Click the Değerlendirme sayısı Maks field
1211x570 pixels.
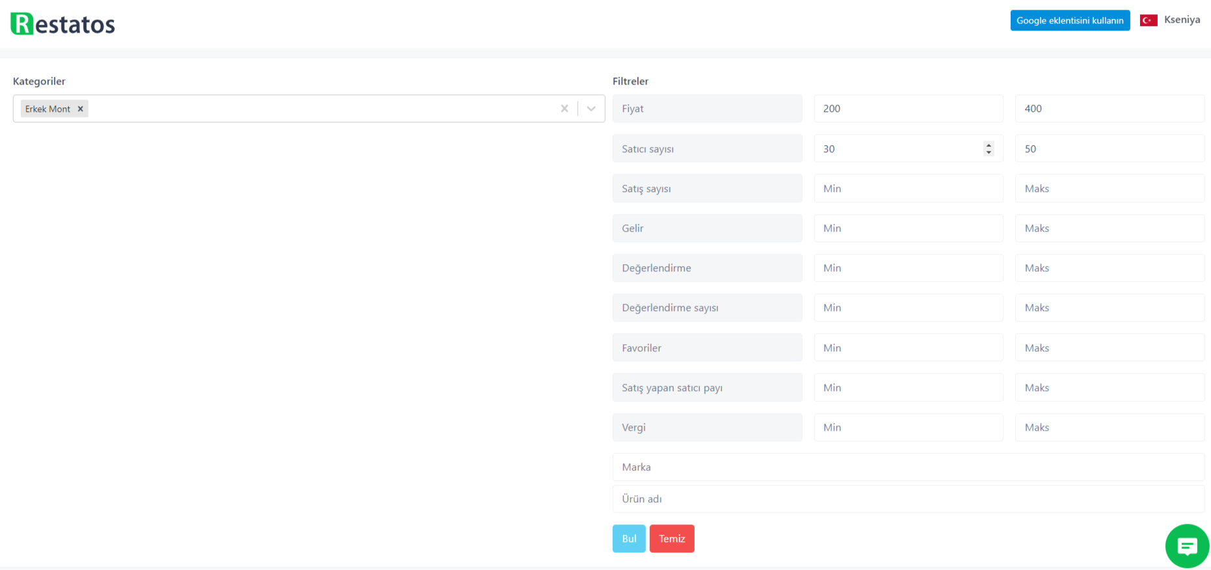tap(1110, 308)
